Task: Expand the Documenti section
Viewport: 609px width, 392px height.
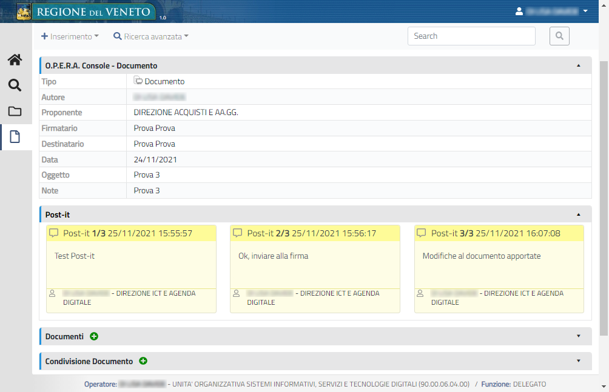Action: coord(579,336)
